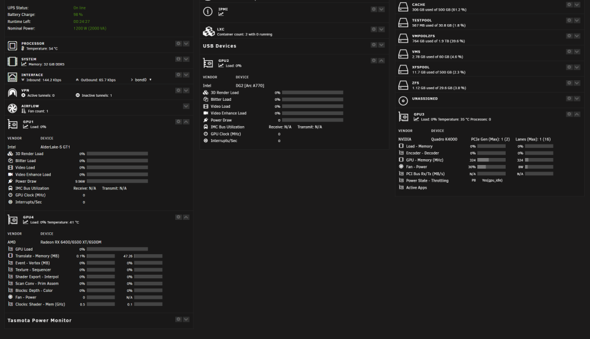Click the Airflow fan icon
Screen dimensions: 590x339
pyautogui.click(x=12, y=108)
